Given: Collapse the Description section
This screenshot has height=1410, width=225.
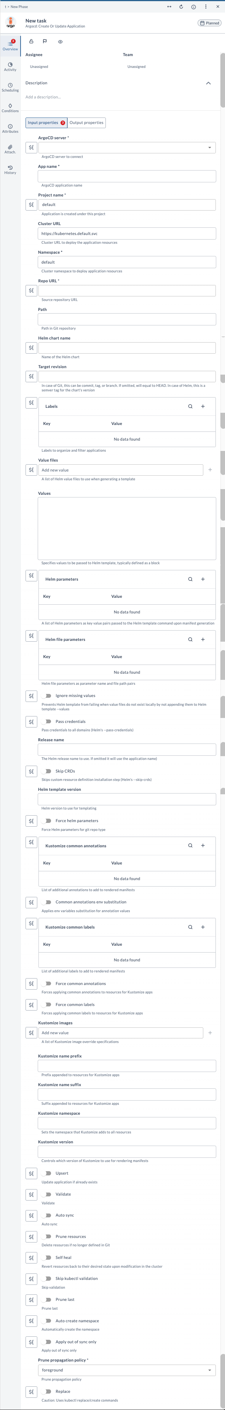Looking at the screenshot, I should pyautogui.click(x=208, y=83).
